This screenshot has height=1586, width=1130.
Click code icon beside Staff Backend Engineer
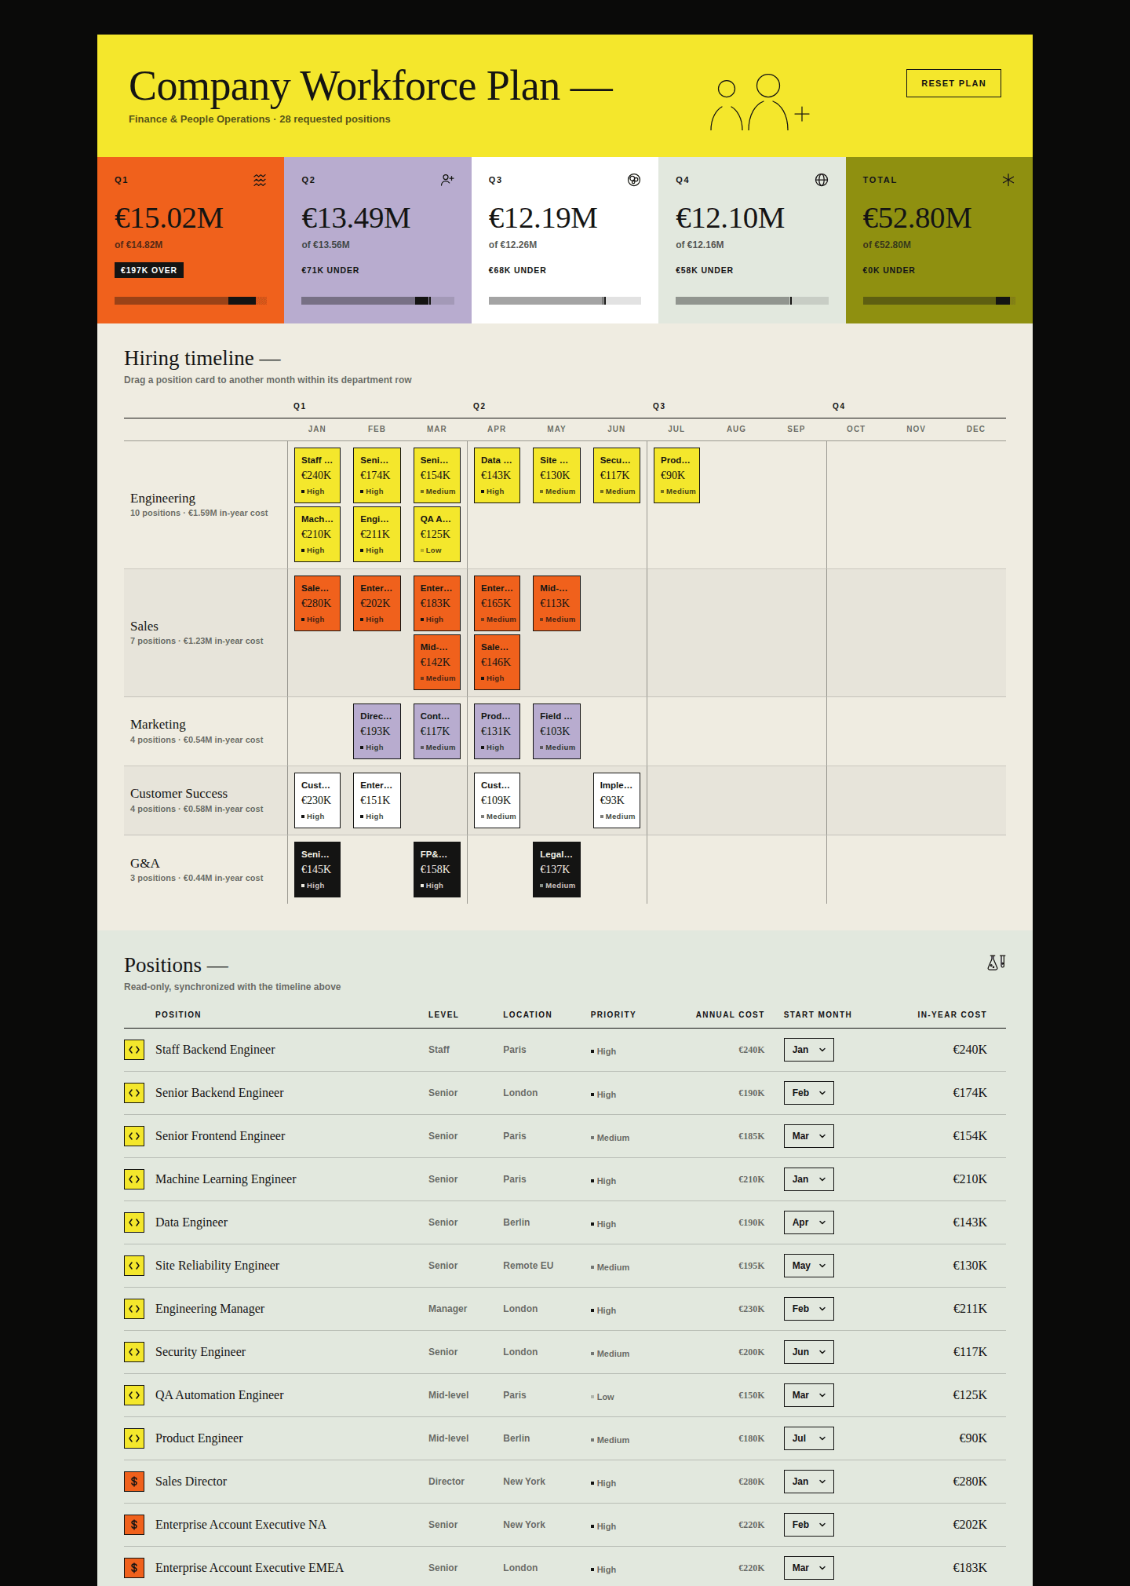pos(134,1050)
